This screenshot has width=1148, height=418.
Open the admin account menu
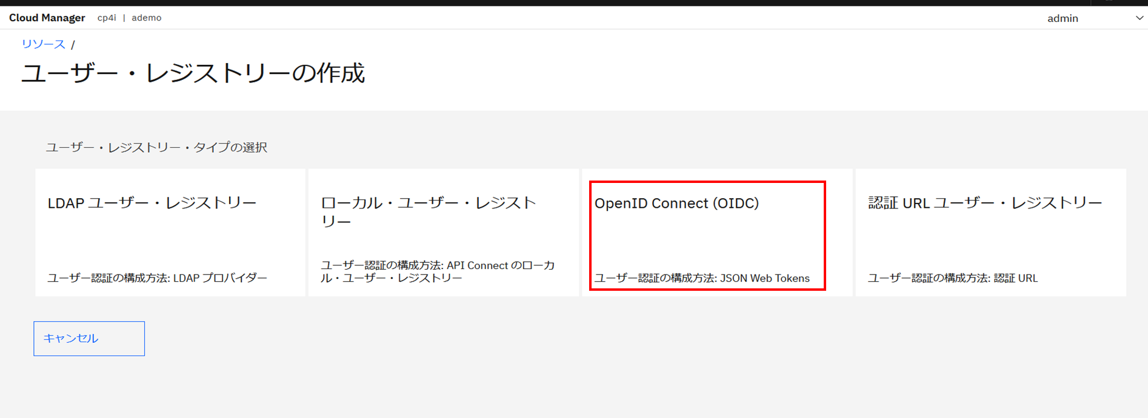[x=1063, y=18]
